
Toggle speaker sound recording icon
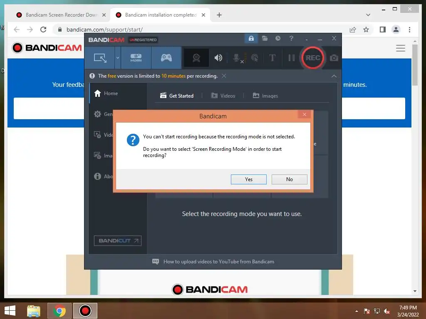click(218, 58)
